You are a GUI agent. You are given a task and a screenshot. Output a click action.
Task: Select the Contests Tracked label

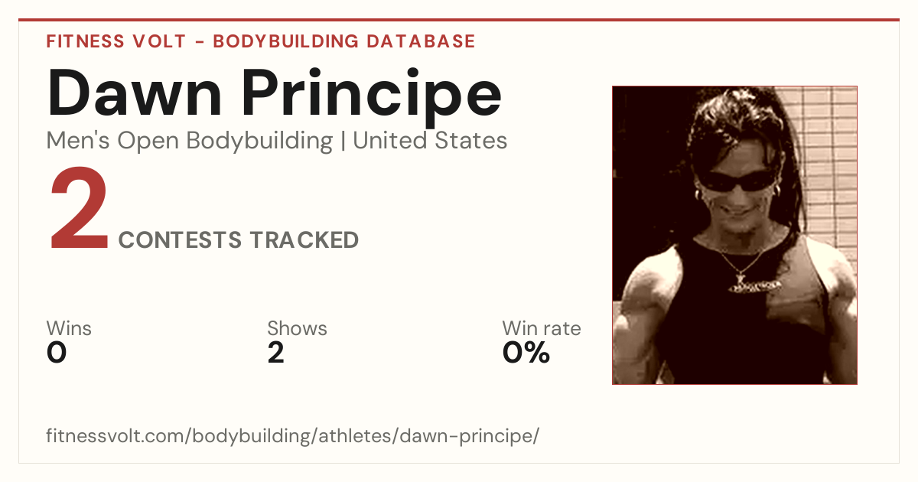point(239,240)
